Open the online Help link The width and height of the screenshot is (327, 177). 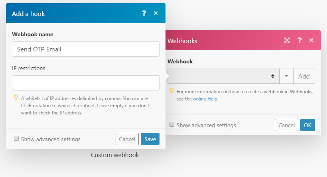tap(205, 99)
